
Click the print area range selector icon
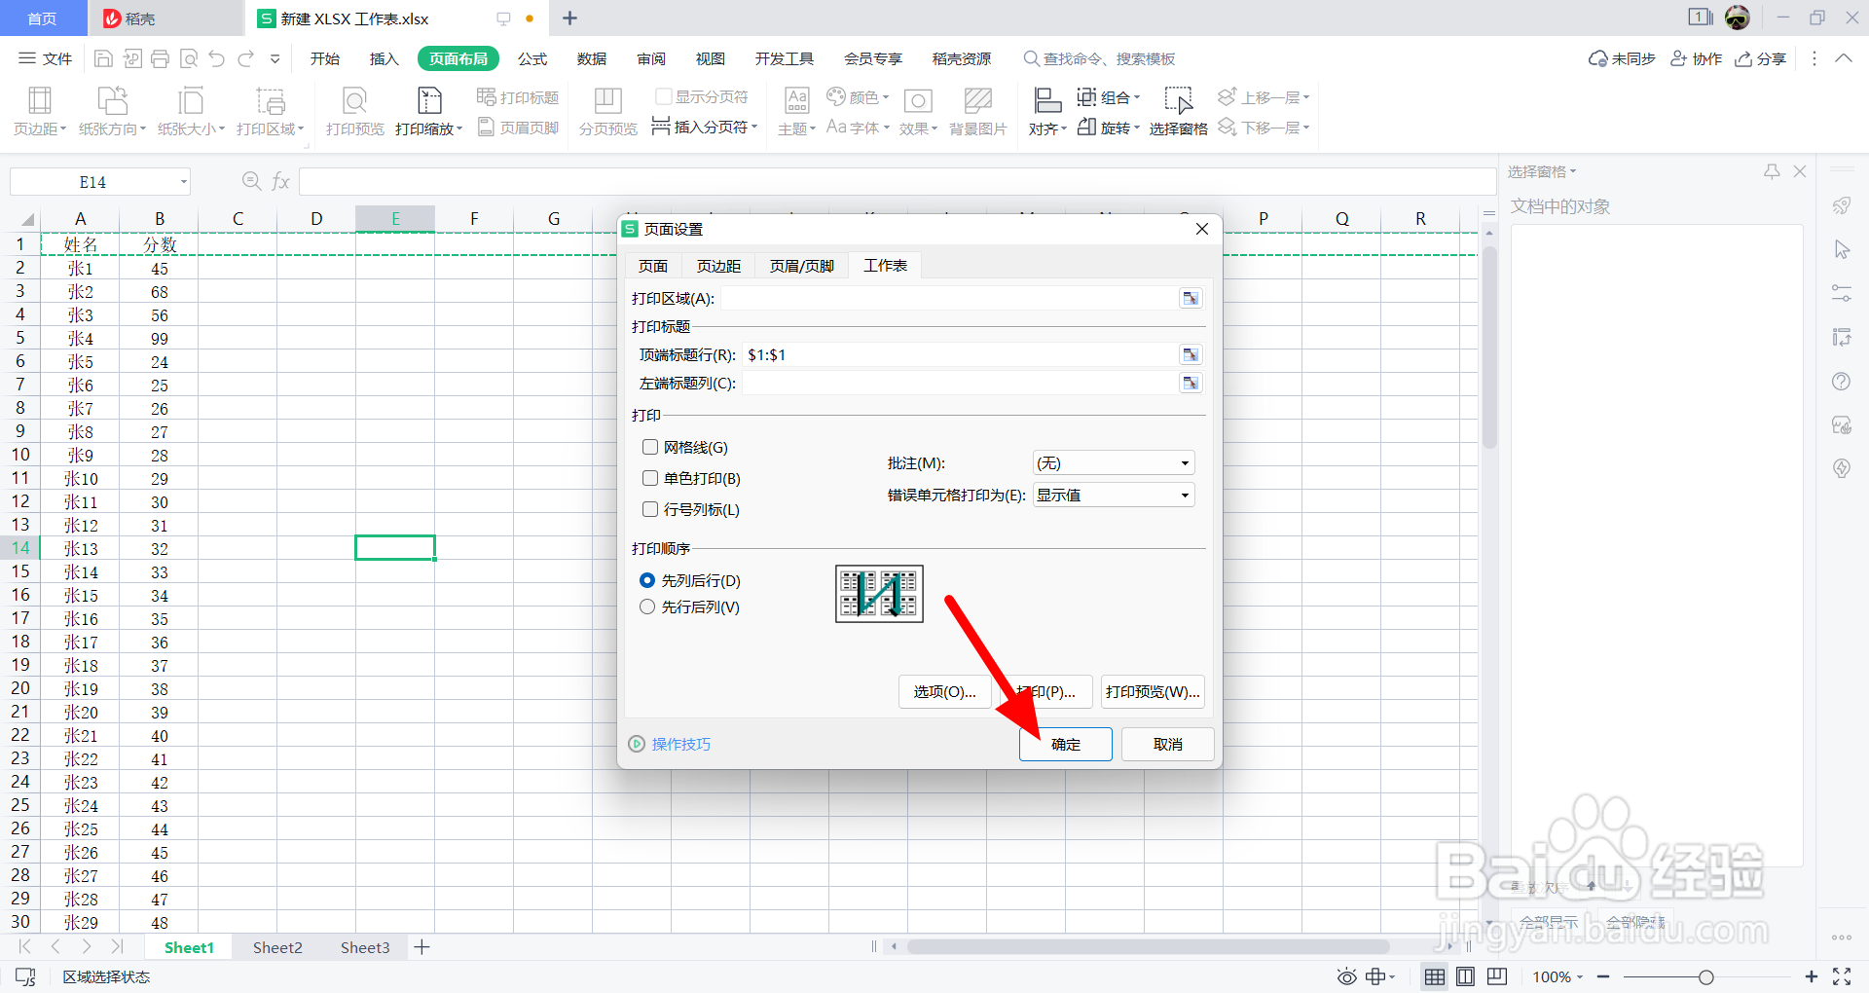coord(1191,298)
